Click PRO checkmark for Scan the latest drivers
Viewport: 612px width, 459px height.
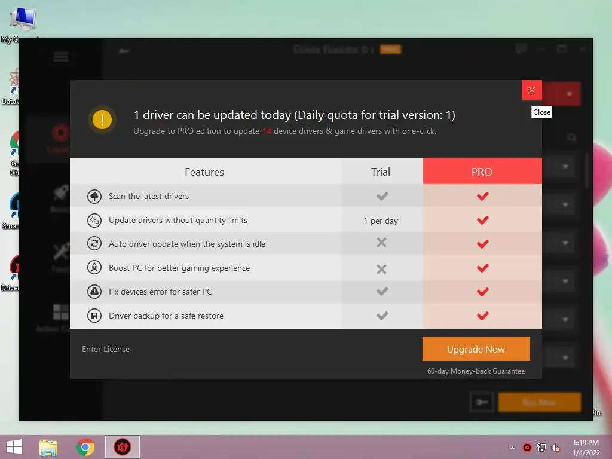482,196
